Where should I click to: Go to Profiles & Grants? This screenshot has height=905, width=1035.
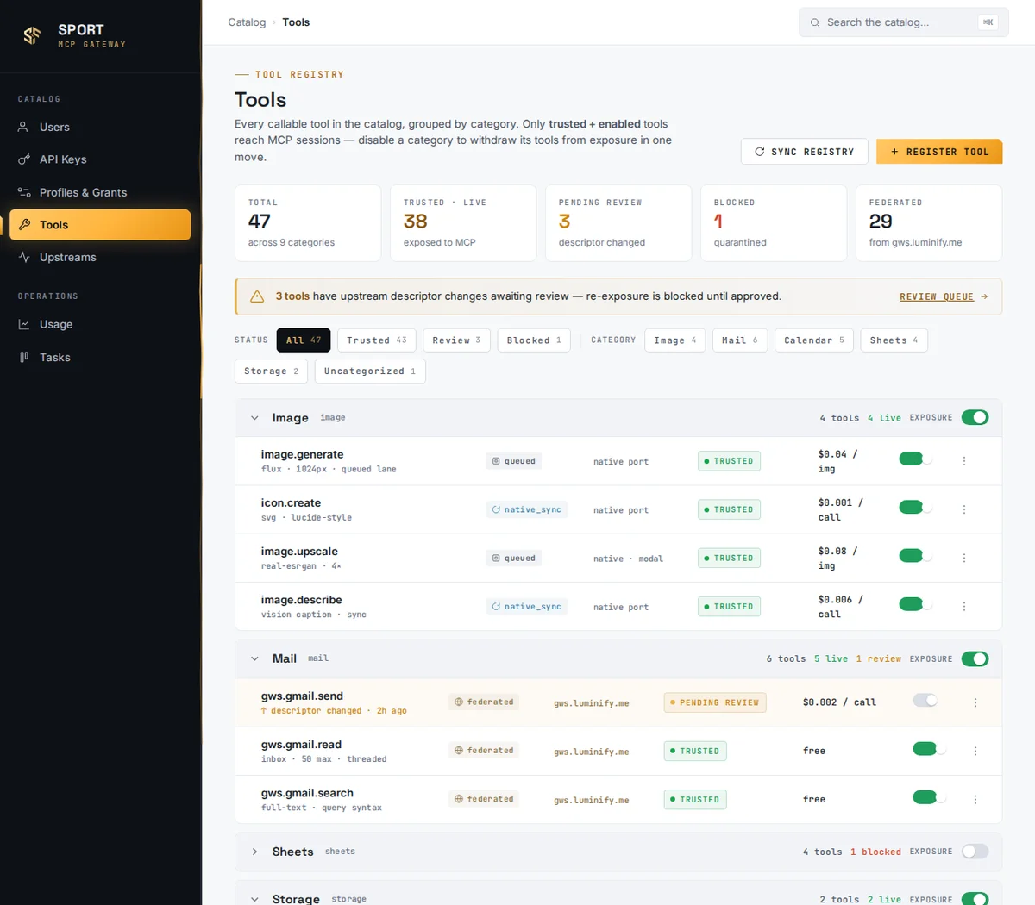[x=100, y=192]
